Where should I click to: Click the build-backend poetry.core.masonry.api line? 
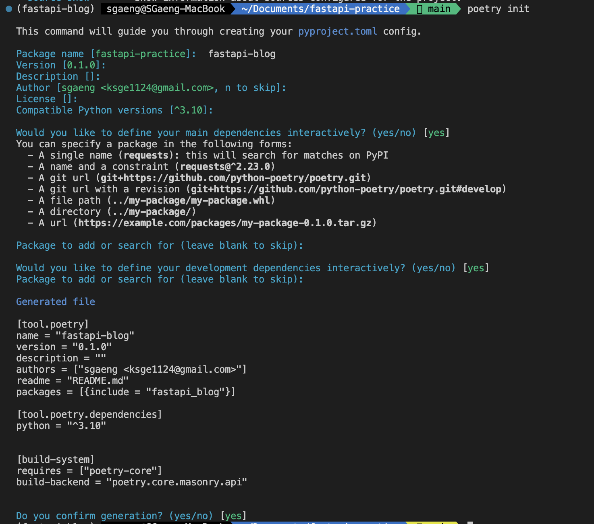(x=131, y=482)
